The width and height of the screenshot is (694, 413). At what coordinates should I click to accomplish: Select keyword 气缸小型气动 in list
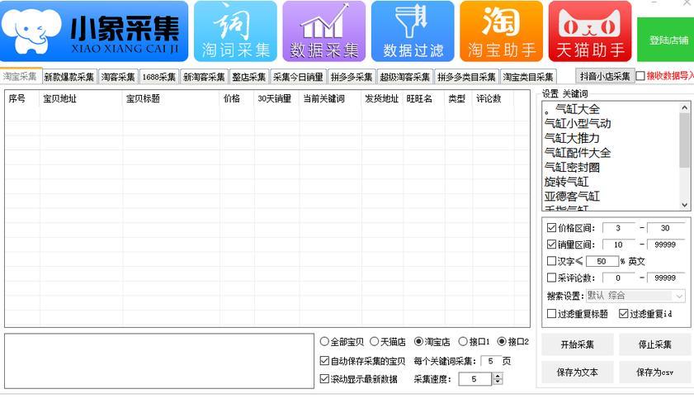click(578, 124)
